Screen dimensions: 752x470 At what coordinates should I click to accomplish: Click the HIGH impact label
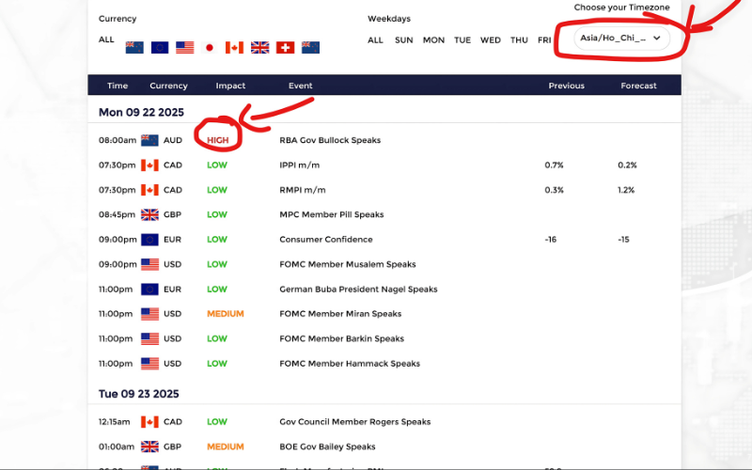pos(218,140)
